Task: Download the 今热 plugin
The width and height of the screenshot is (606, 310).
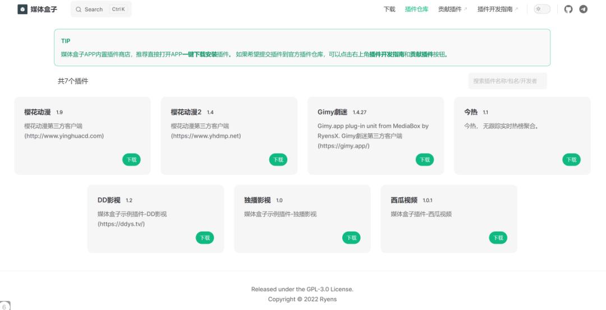Action: click(x=571, y=160)
